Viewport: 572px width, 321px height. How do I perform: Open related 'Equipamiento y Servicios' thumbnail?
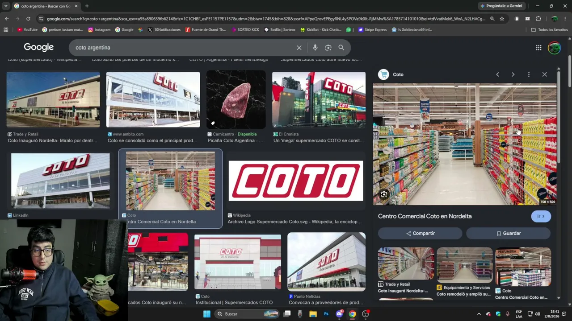(465, 265)
